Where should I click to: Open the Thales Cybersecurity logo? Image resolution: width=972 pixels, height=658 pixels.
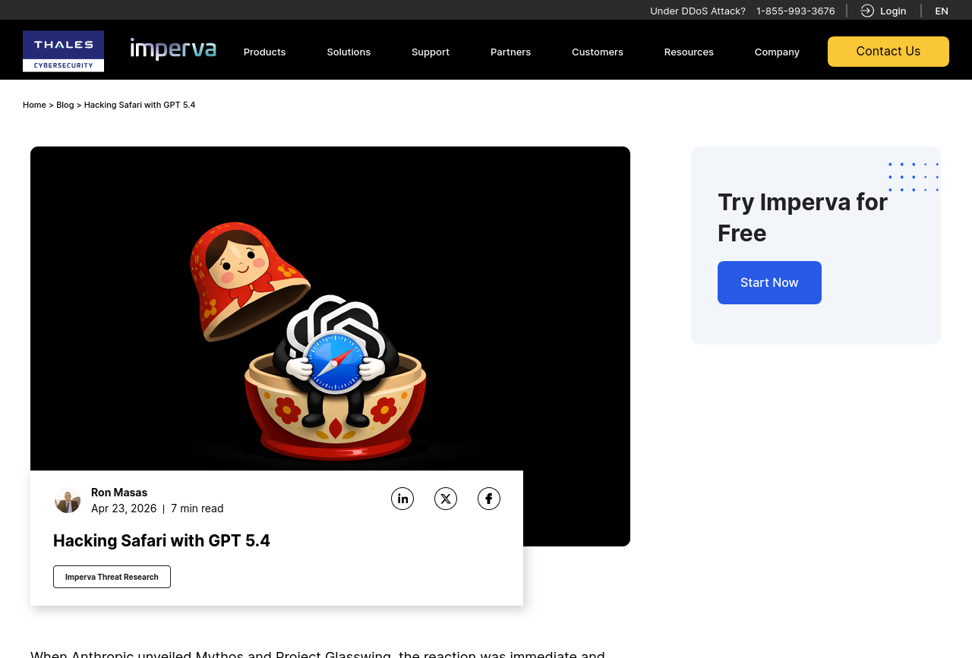click(x=64, y=52)
